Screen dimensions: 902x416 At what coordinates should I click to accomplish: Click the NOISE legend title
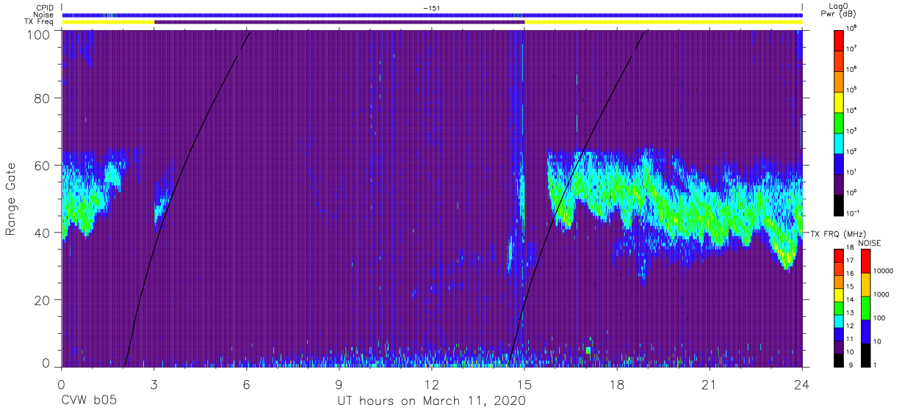(870, 243)
